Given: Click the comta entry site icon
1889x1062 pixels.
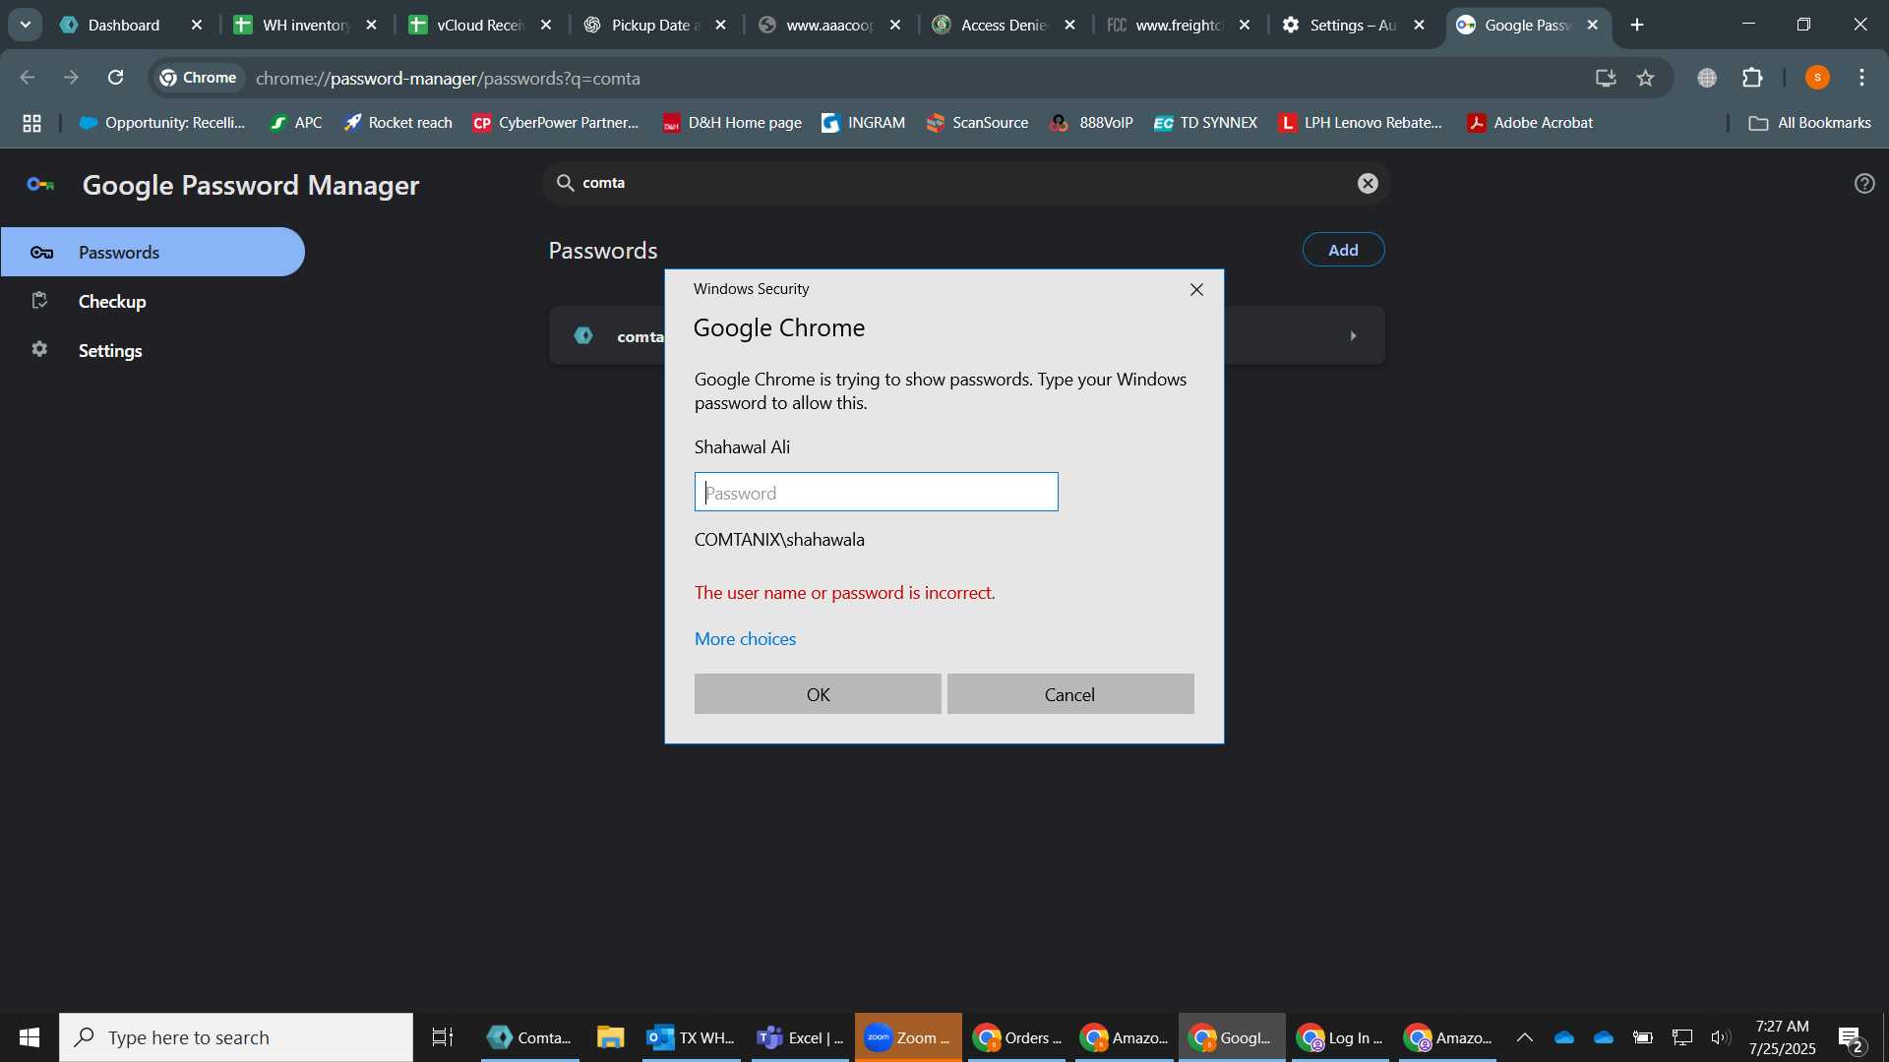Looking at the screenshot, I should coord(583,336).
